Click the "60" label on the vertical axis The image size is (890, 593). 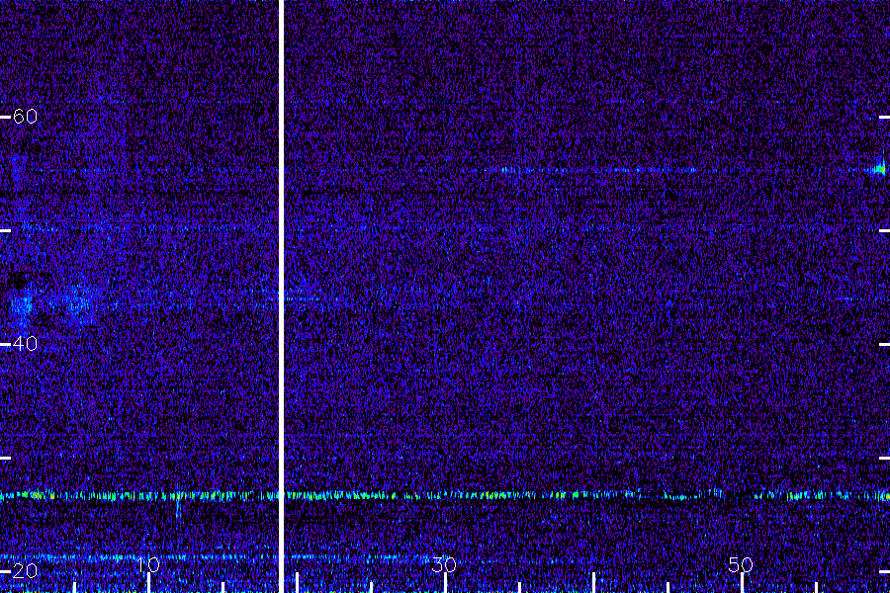click(x=25, y=117)
